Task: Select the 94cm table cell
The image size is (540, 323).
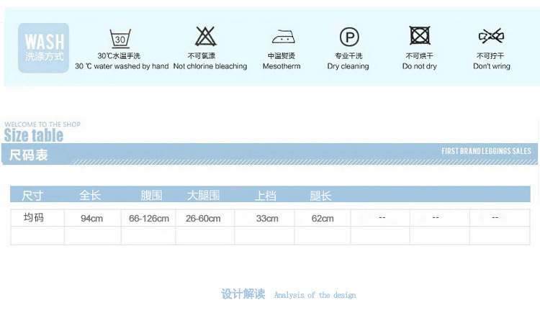Action: tap(91, 218)
